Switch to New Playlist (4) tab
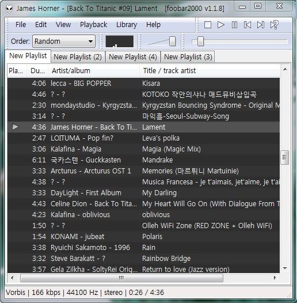The height and width of the screenshot is (303, 297). coord(133,57)
